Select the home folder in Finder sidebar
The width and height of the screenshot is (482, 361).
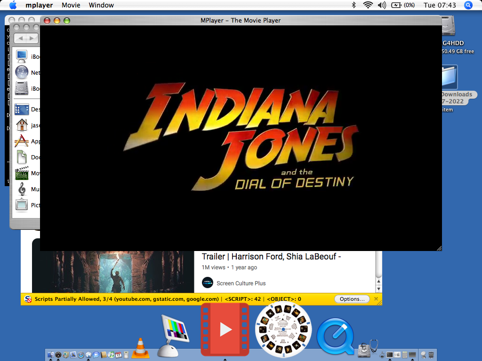pyautogui.click(x=22, y=125)
